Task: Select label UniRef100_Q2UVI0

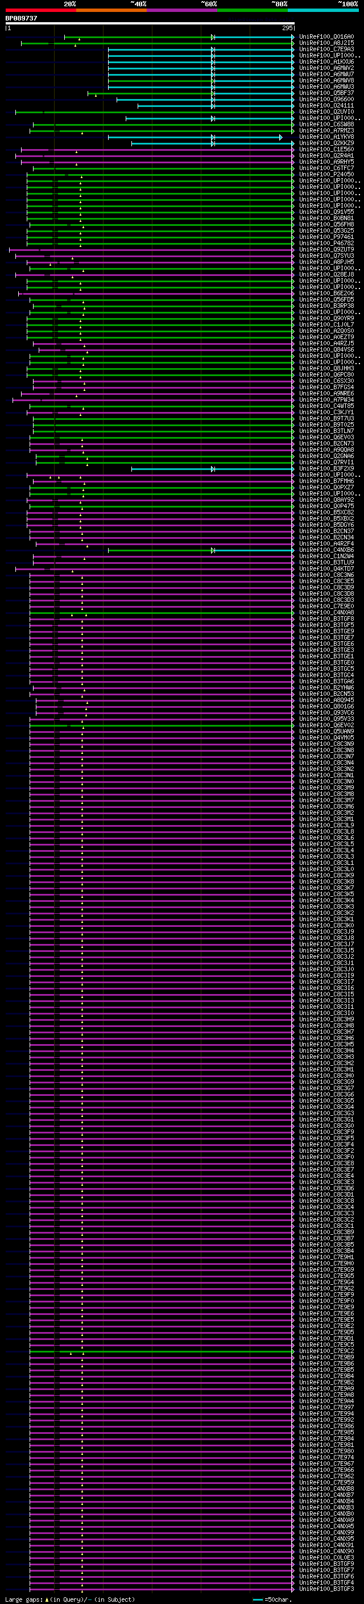Action: 326,112
